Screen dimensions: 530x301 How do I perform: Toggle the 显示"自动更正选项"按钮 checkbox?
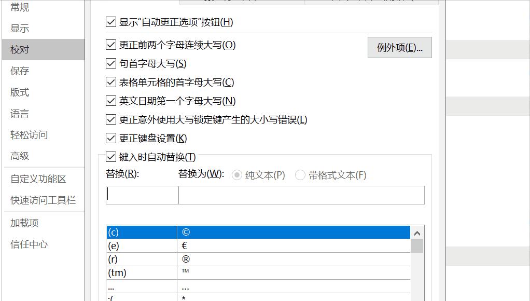(x=110, y=22)
